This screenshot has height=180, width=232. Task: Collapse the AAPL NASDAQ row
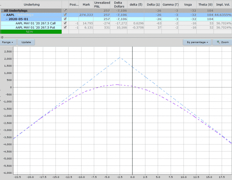point(4,15)
